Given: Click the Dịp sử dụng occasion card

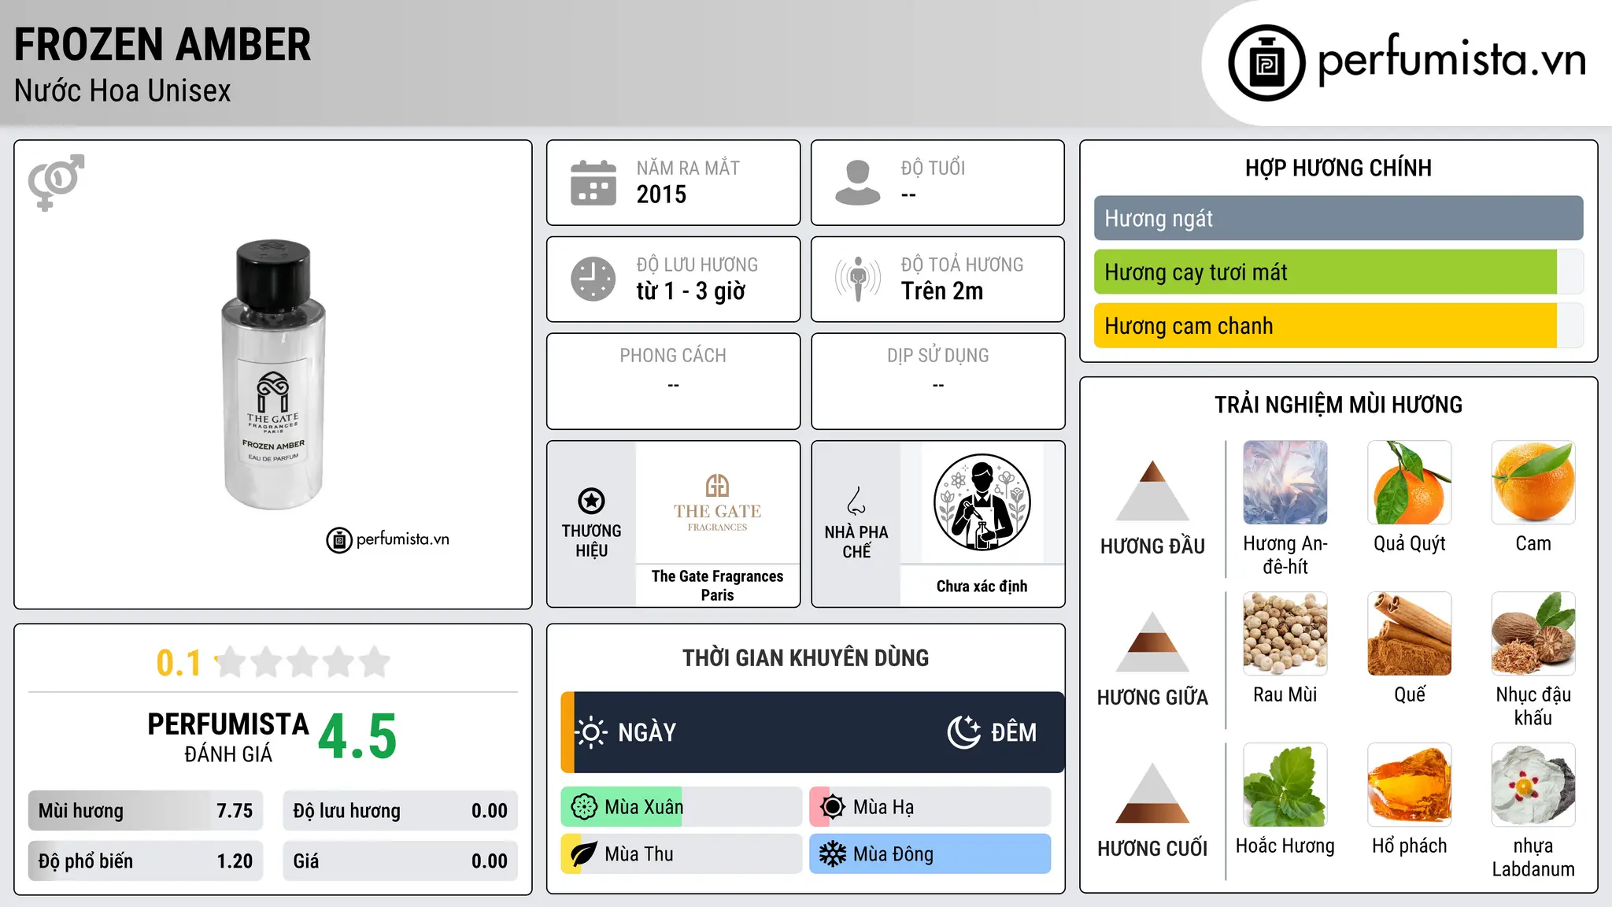Looking at the screenshot, I should 937,381.
